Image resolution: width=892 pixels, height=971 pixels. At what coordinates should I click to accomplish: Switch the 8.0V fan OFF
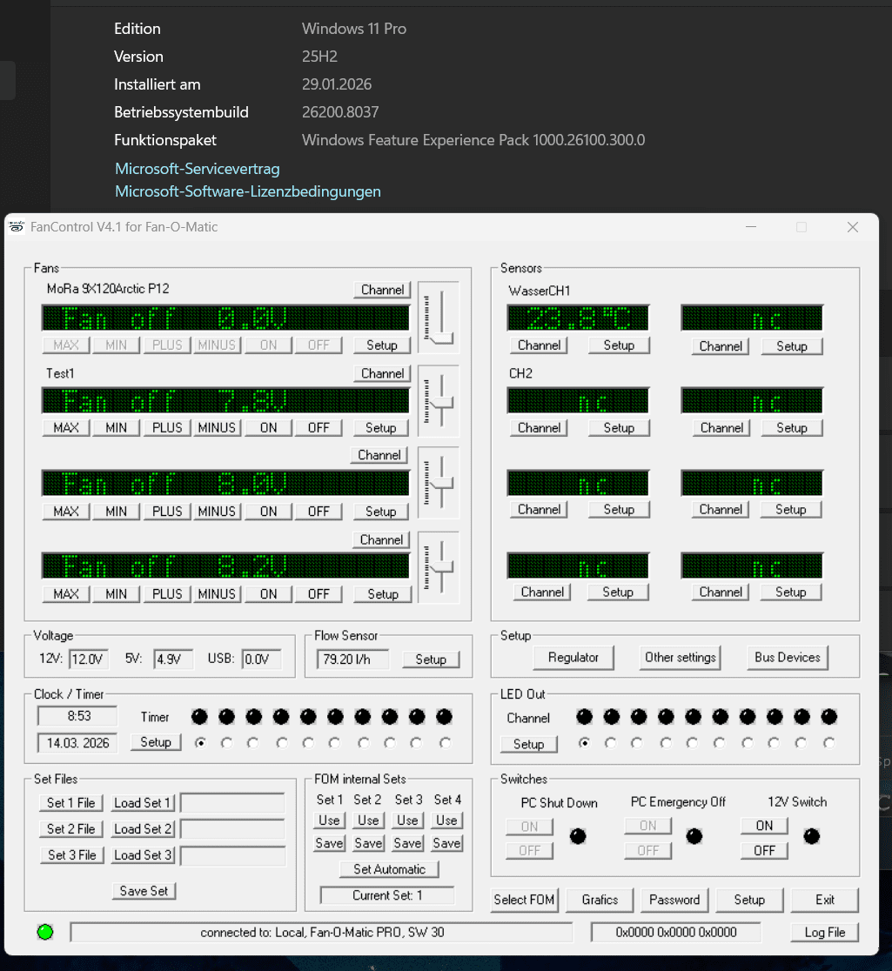319,512
